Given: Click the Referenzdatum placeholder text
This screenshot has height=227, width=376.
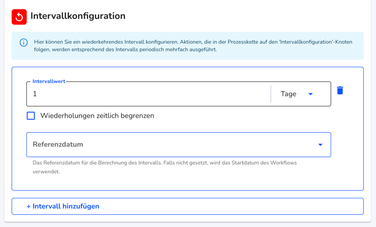Looking at the screenshot, I should (x=58, y=145).
